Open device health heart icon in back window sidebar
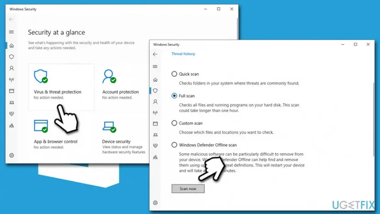Image resolution: width=380 pixels, height=214 pixels. 11,114
